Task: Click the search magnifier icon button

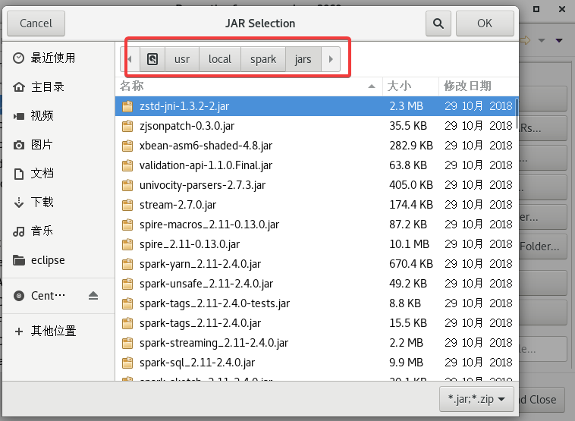Action: (x=438, y=24)
